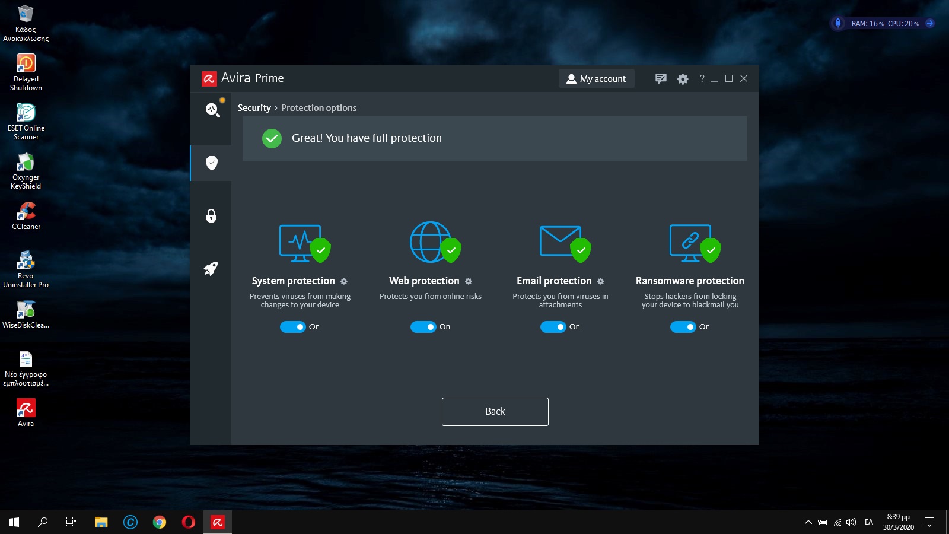
Task: Select the Security shield sidebar icon
Action: [211, 163]
